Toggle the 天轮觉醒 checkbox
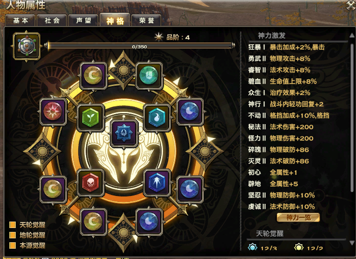Image resolution: width=356 pixels, height=259 pixels. pyautogui.click(x=12, y=225)
